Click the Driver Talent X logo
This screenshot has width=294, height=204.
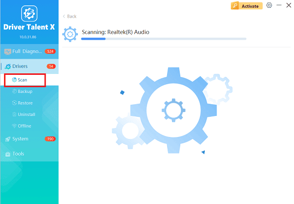point(29,13)
